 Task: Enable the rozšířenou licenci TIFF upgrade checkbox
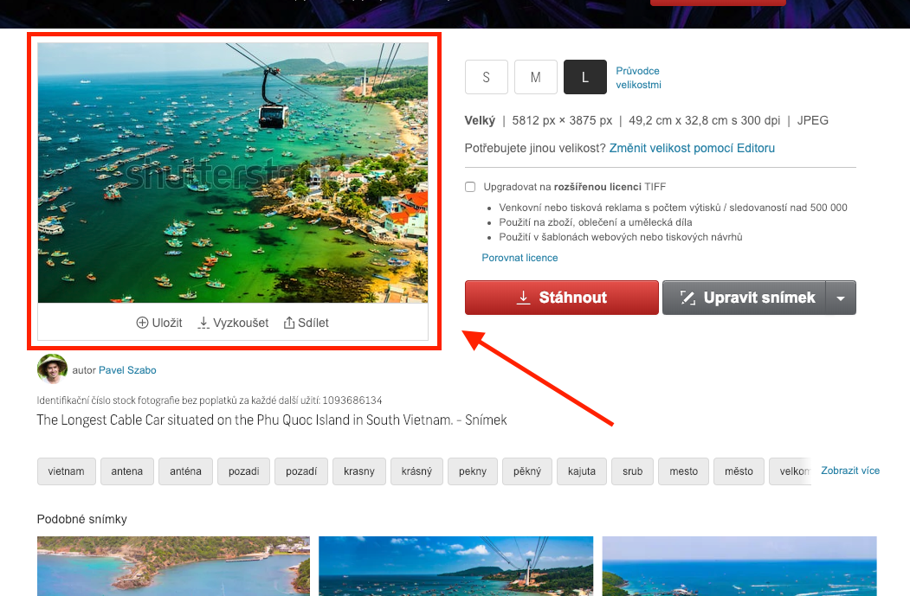click(470, 187)
